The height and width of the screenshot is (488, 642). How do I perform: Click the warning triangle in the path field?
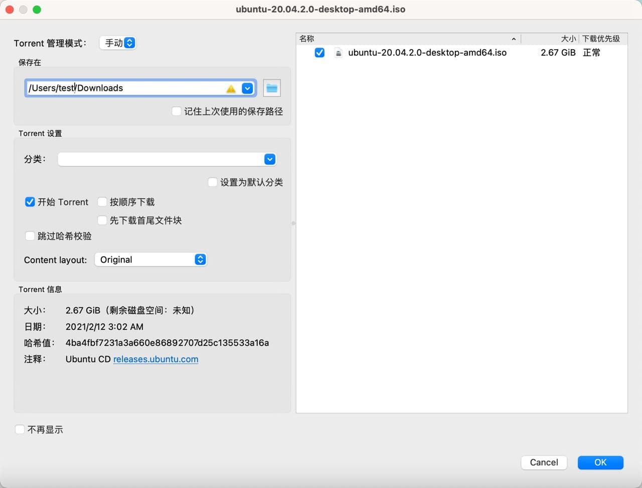231,88
